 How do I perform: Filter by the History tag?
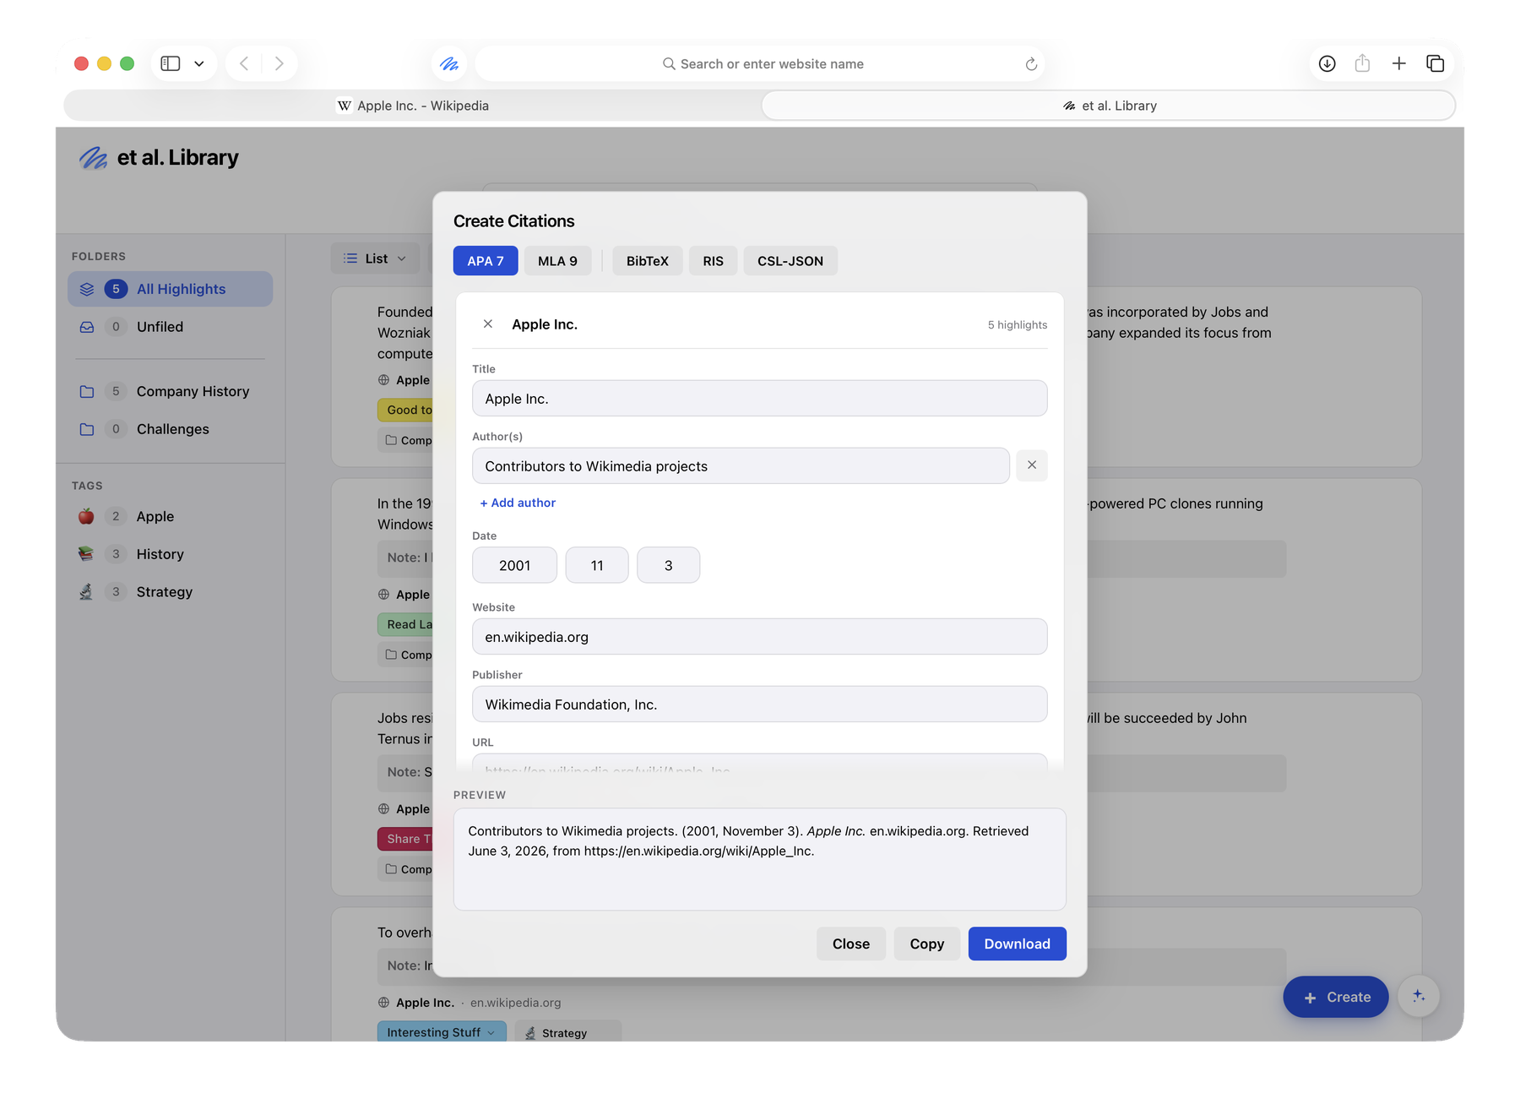point(170,554)
